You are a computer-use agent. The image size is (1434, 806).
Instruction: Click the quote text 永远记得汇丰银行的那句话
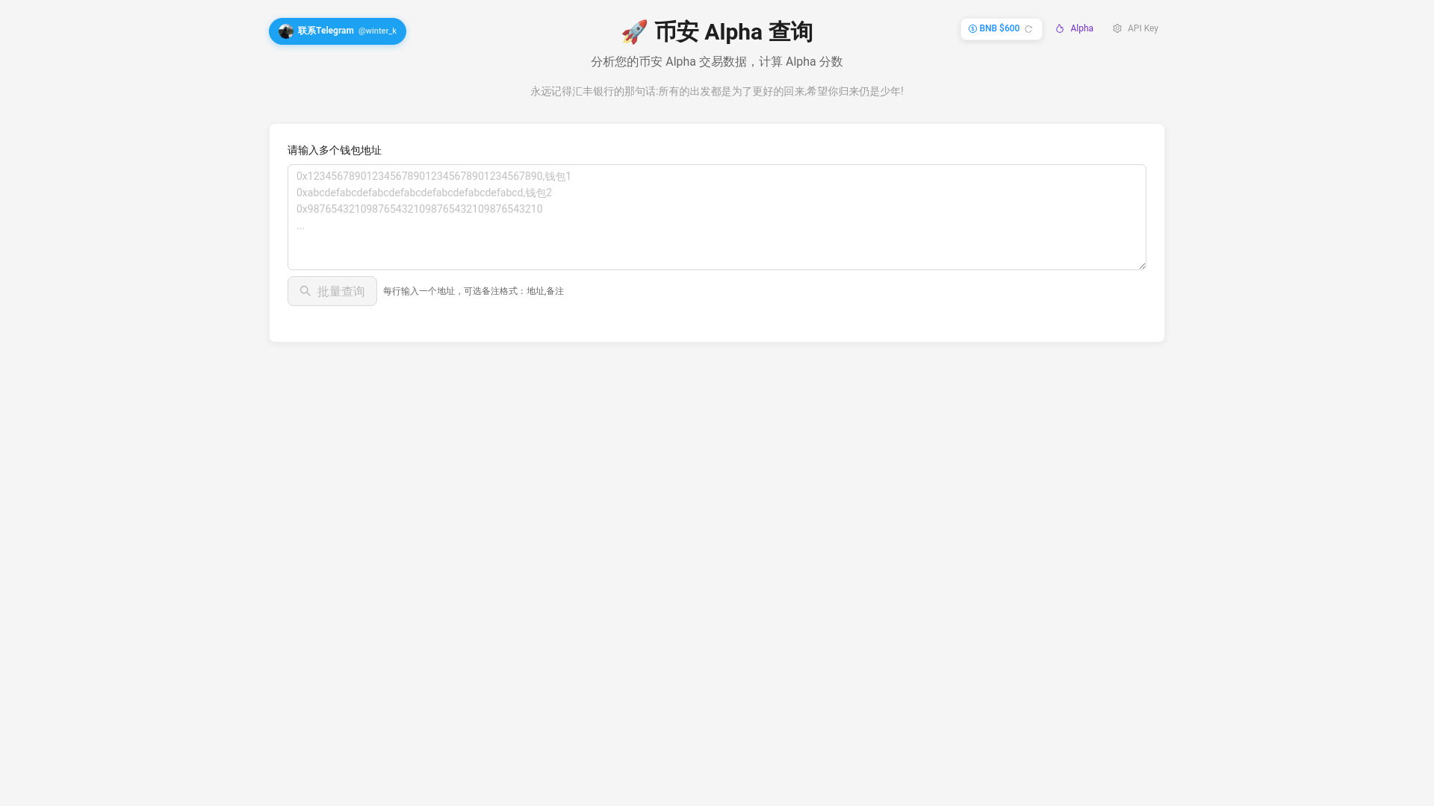593,91
